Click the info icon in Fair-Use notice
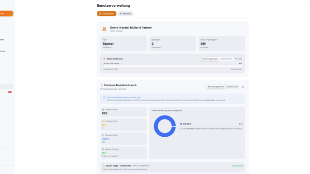Image resolution: width=310 pixels, height=174 pixels. 104,98
